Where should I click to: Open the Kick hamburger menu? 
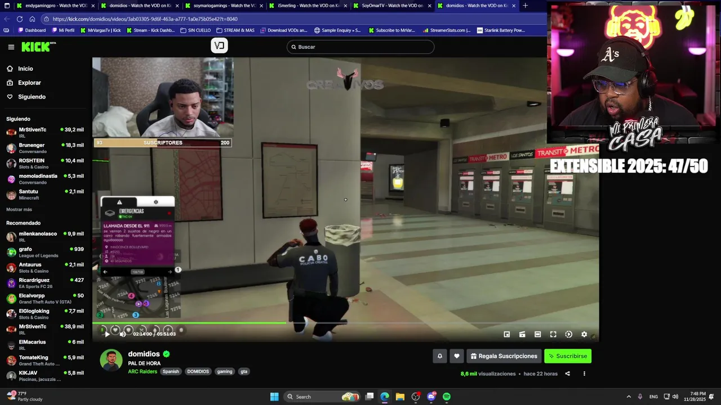11,47
